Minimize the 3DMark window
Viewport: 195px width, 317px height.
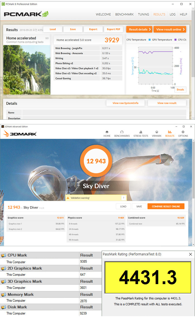click(x=176, y=127)
